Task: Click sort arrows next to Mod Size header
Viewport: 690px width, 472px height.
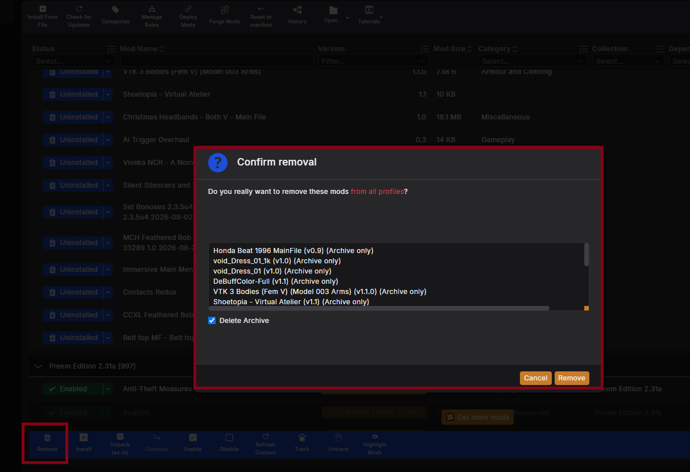Action: click(x=470, y=49)
